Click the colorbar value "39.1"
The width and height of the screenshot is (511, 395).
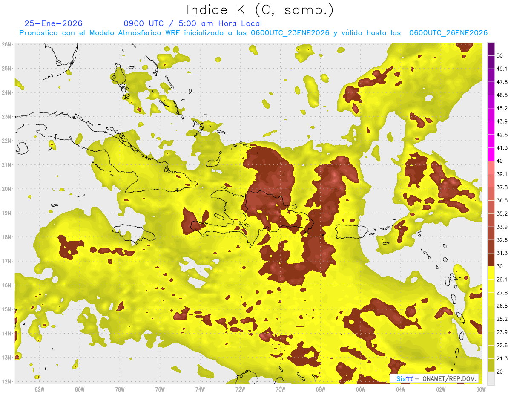[502, 174]
